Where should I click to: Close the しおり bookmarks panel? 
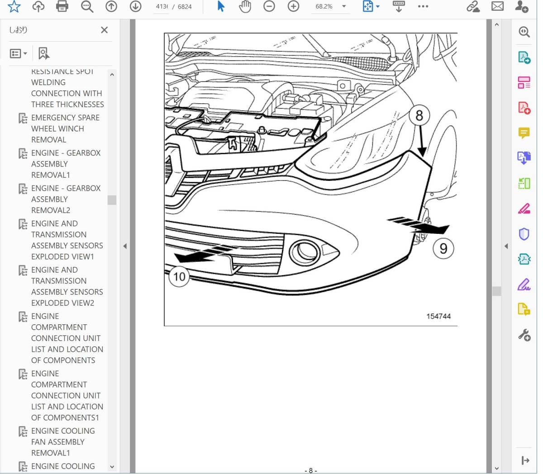tap(104, 30)
